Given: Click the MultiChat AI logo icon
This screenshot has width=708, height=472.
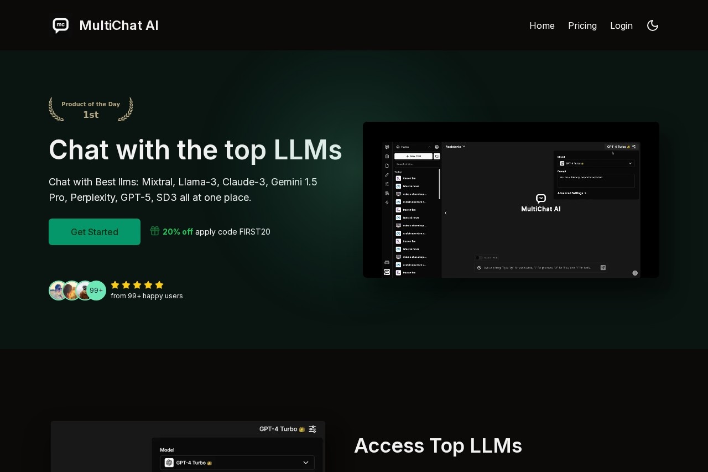Looking at the screenshot, I should tap(60, 25).
